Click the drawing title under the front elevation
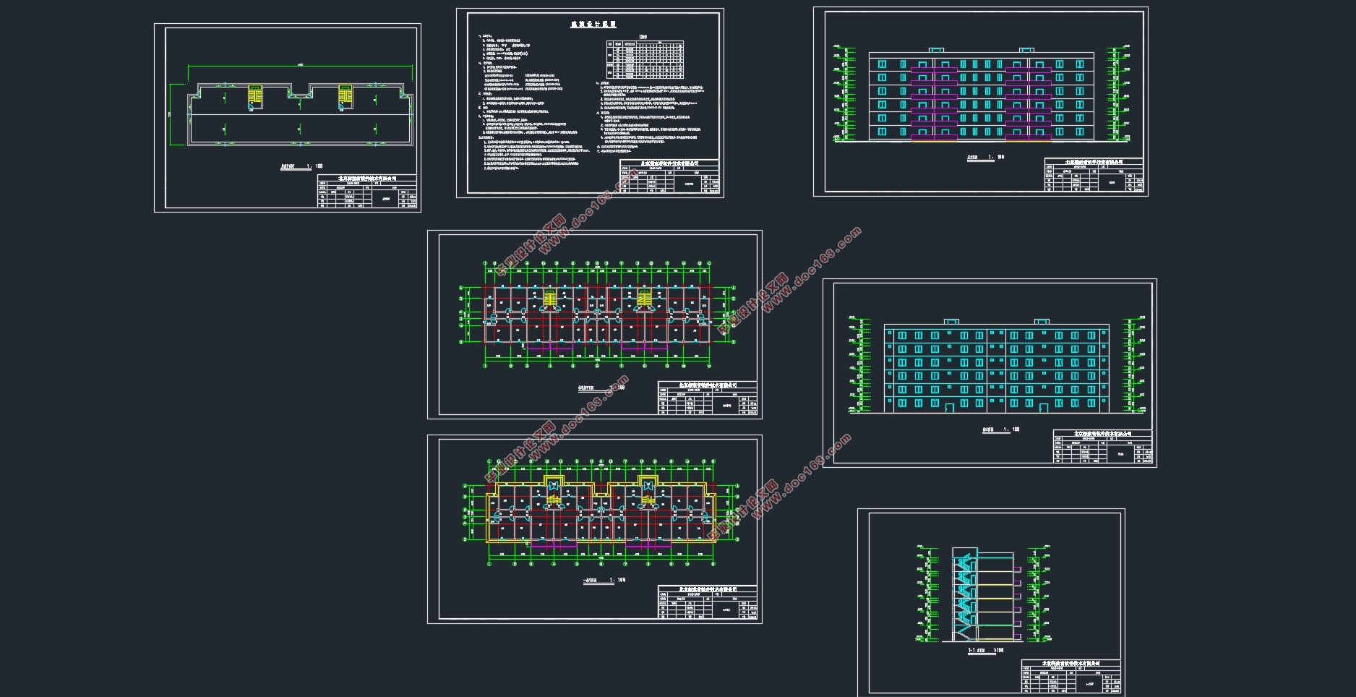 coord(986,157)
